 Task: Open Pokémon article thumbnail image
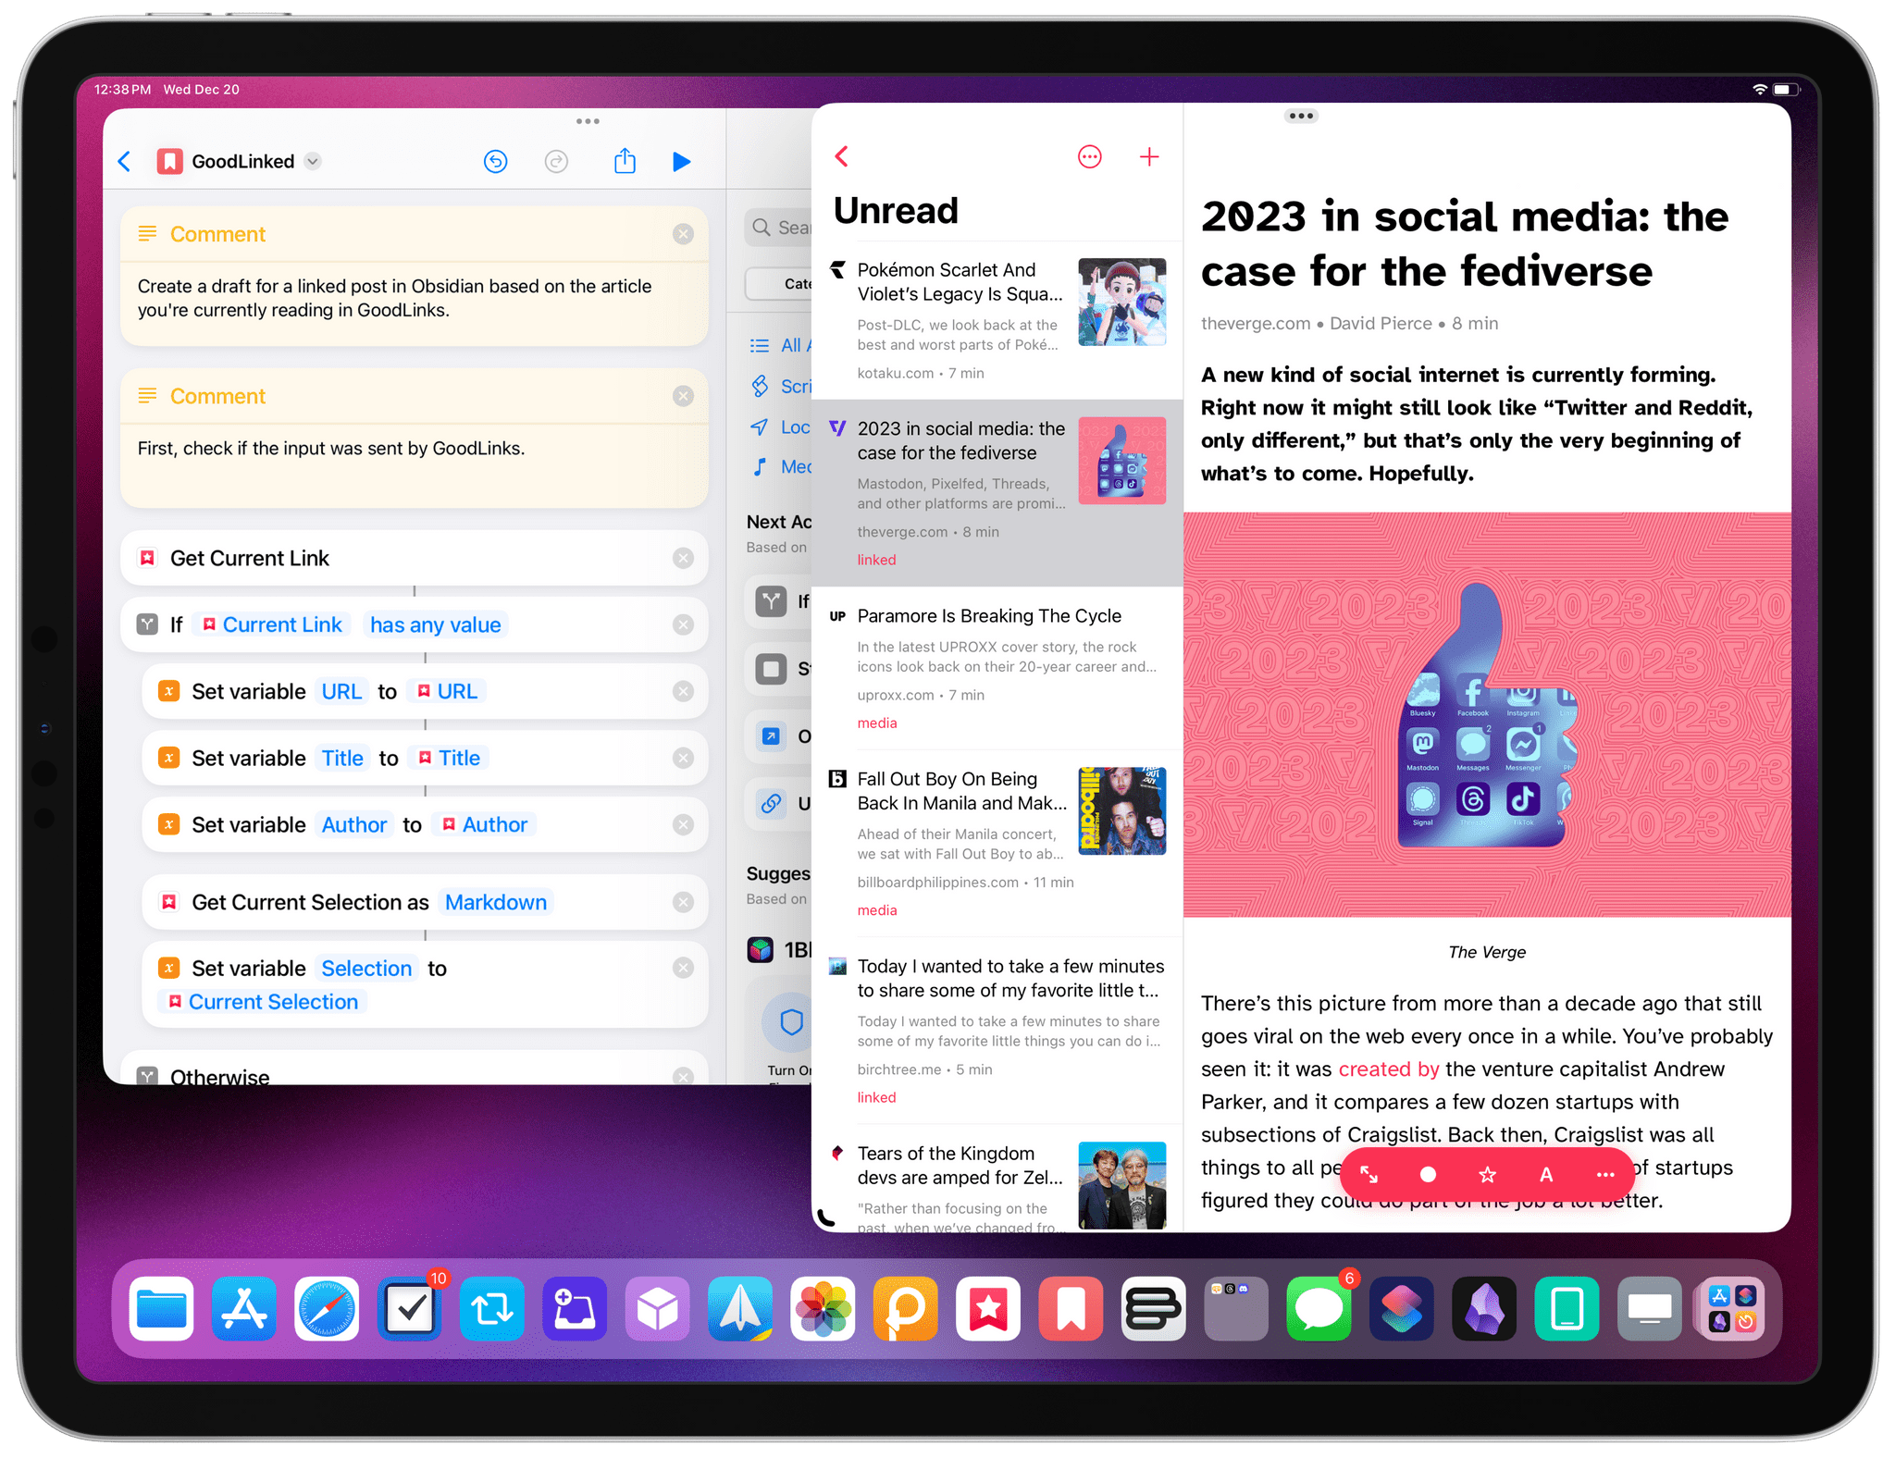1122,302
